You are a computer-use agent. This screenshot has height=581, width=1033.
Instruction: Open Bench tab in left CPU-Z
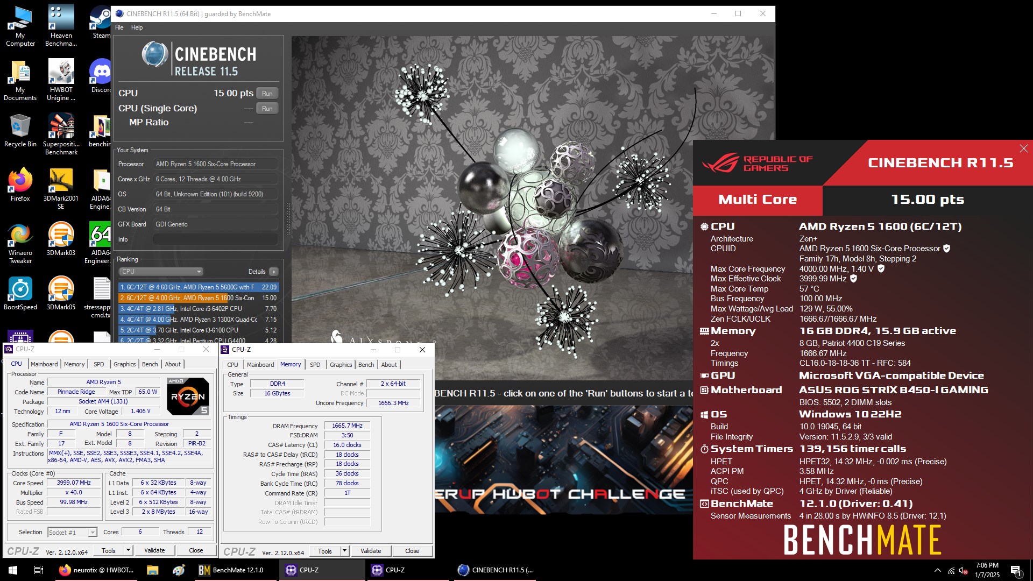pyautogui.click(x=150, y=364)
